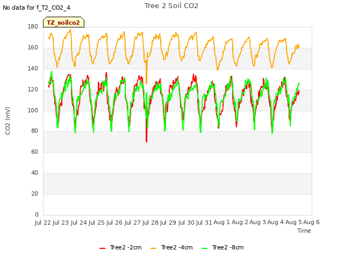344x258 pixels.
Task: Click the 'Aug 1' x-axis tick label
Action: pyautogui.click(x=221, y=222)
